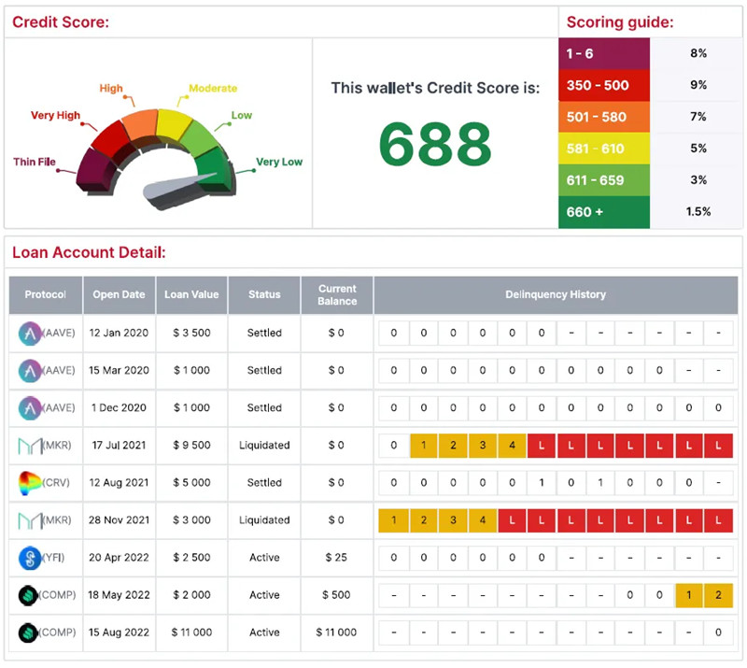The image size is (747, 668).
Task: Select the Status column header
Action: [264, 295]
